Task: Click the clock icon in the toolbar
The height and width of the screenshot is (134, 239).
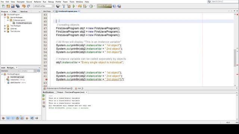Action: click(91, 6)
